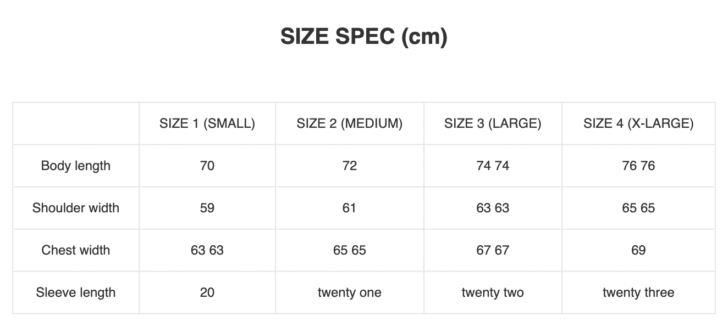This screenshot has width=728, height=327.
Task: Click the Sleeve length row label
Action: pos(76,292)
